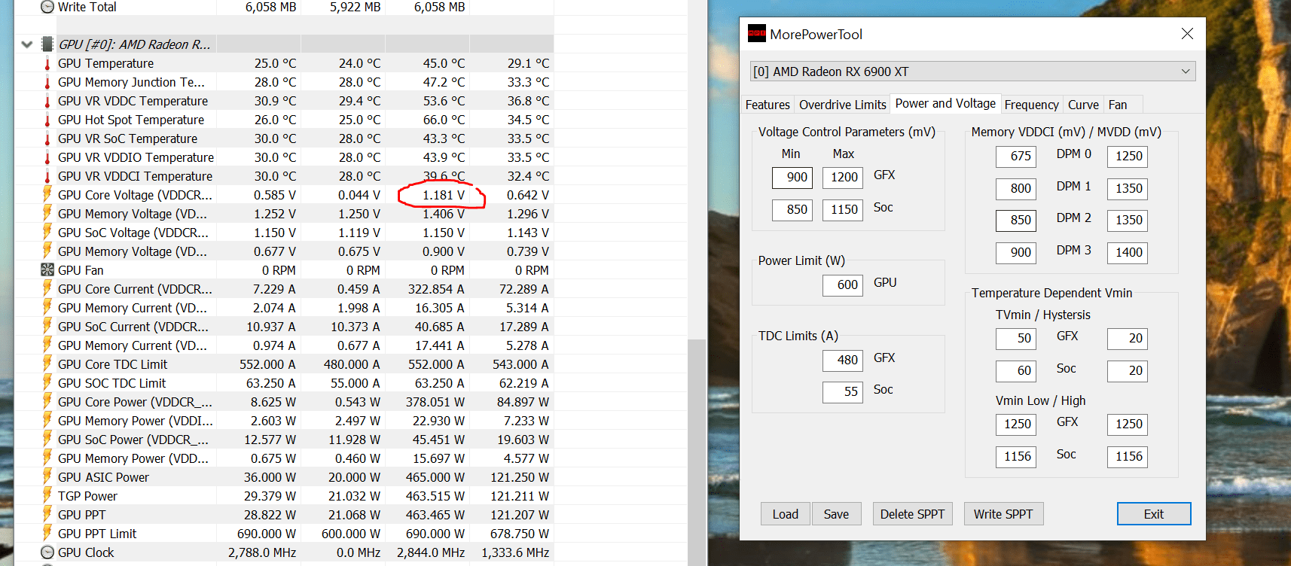Click the Load button
Screen dimensions: 1291x566
click(786, 514)
